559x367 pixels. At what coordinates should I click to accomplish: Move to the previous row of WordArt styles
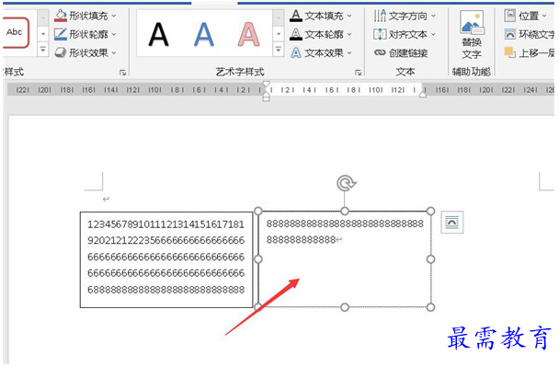[278, 18]
